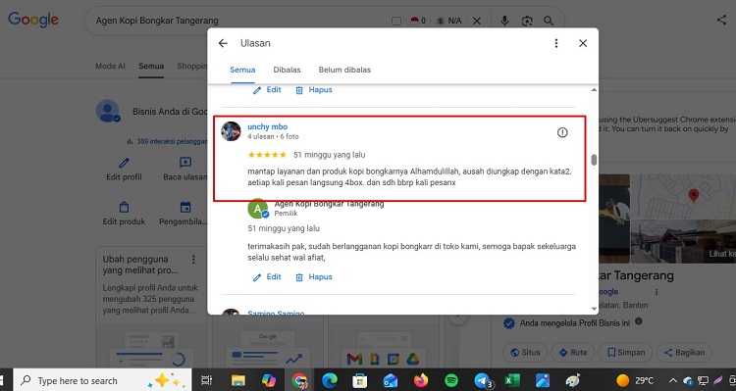Click Edit profil pencil icon
Viewport: 736px width, 391px height.
click(x=124, y=163)
